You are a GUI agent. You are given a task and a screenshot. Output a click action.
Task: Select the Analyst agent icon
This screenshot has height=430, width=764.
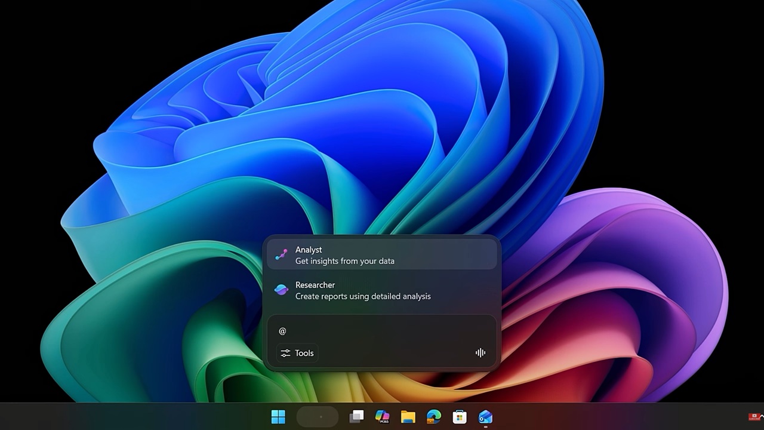[282, 254]
